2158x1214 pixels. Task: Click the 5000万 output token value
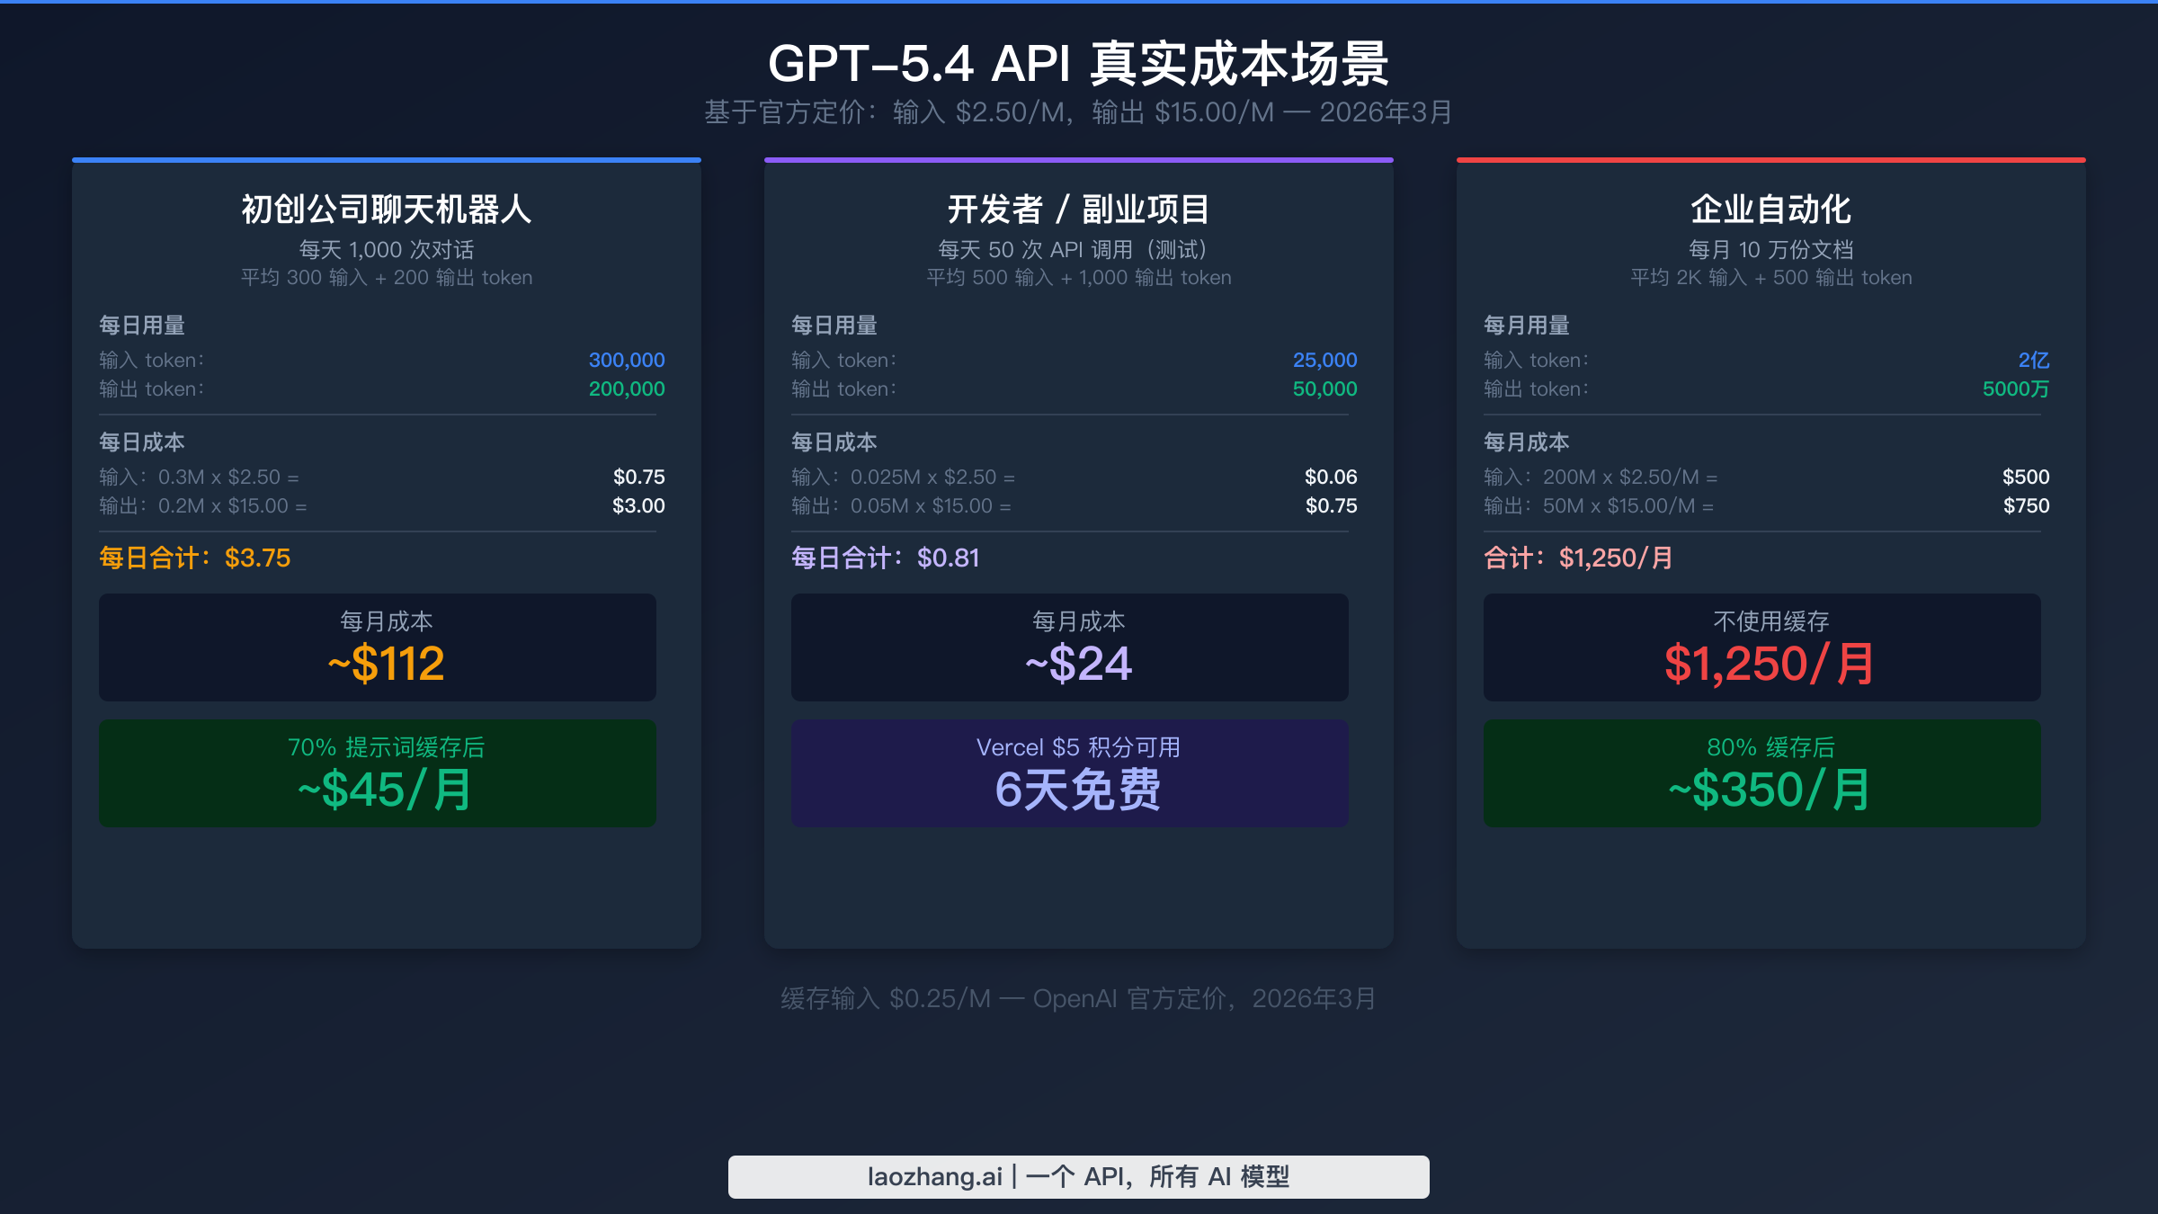[x=2015, y=388]
